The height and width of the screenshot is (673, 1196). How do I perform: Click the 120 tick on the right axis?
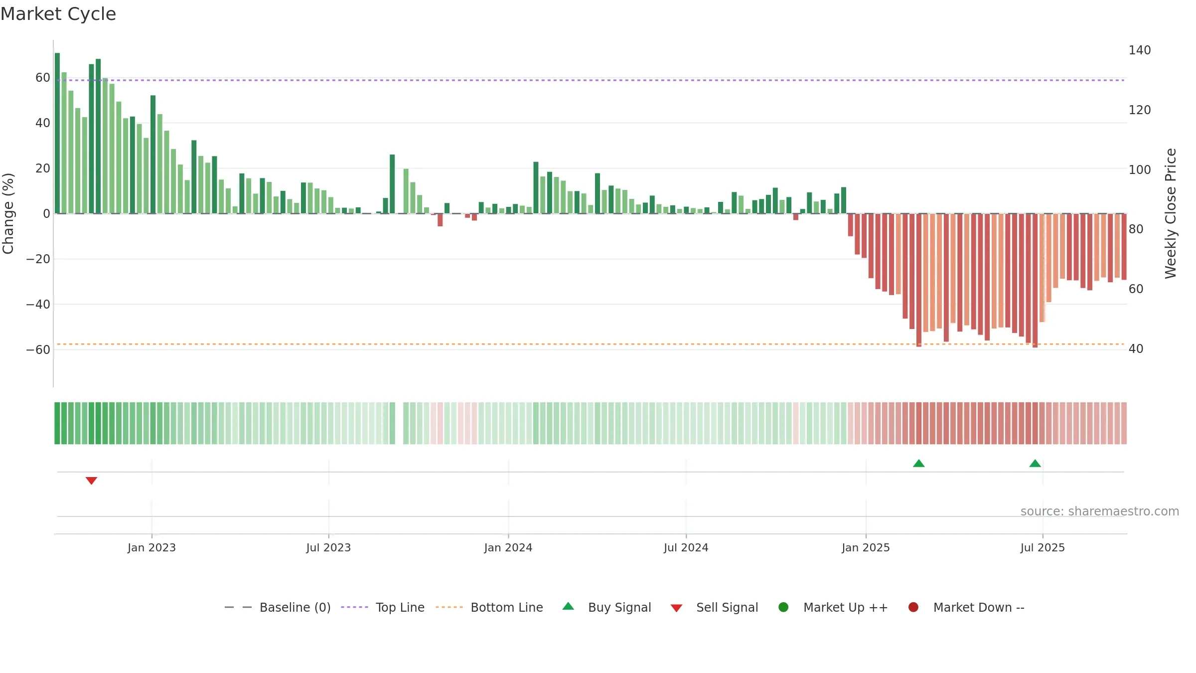tap(1140, 110)
